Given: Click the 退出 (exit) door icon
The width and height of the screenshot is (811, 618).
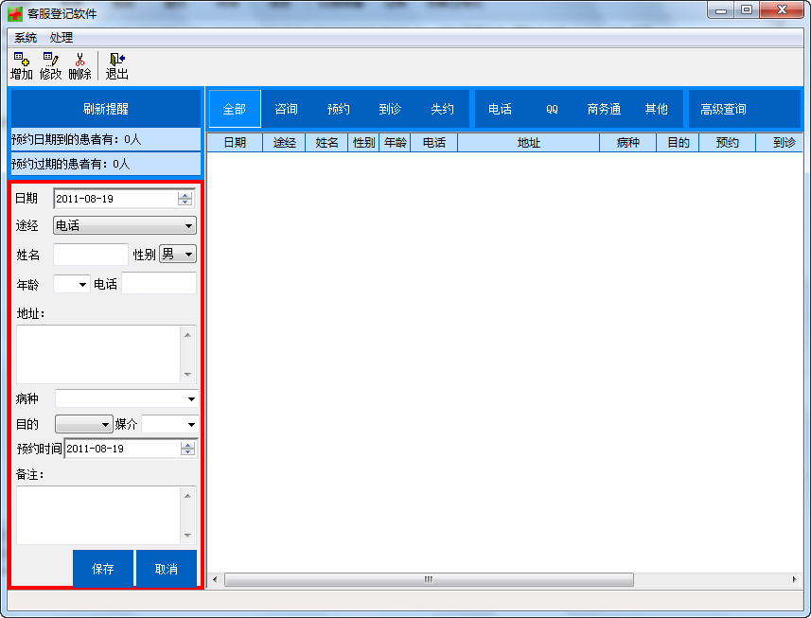Looking at the screenshot, I should point(117,59).
